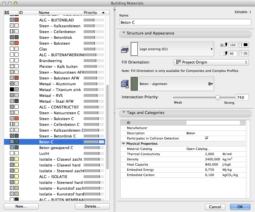Cancel the Building Materials dialog

pos(215,207)
